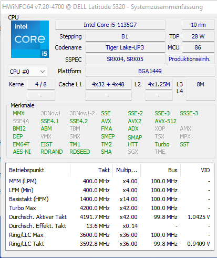Screen dimensions: 217x258
Task: Select the Tiger Lake-UP3 codename field
Action: tap(125, 47)
